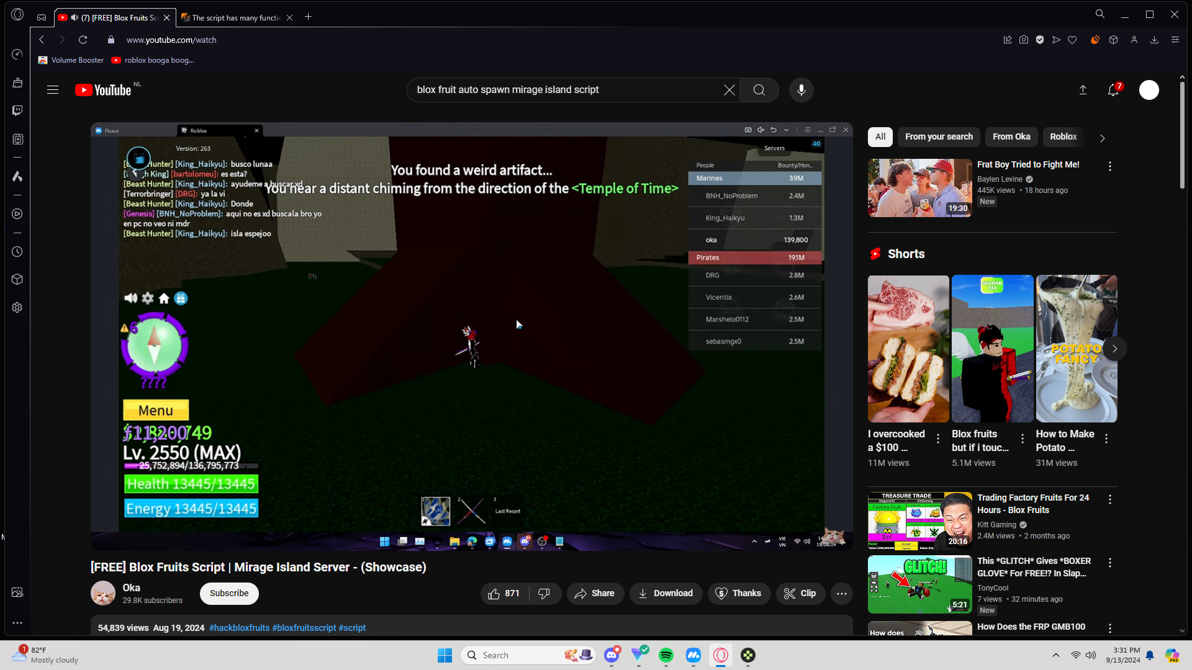Open Opera sidebar speed dial icon
This screenshot has width=1192, height=670.
coord(17,55)
